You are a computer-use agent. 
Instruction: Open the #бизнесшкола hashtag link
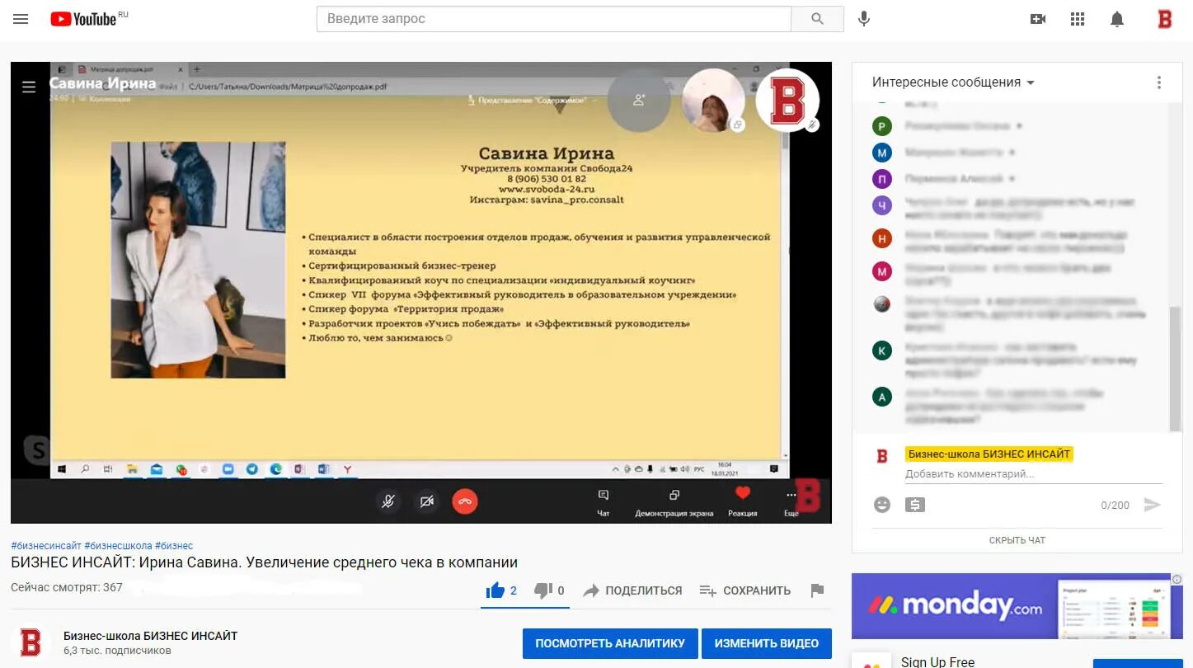tap(118, 546)
